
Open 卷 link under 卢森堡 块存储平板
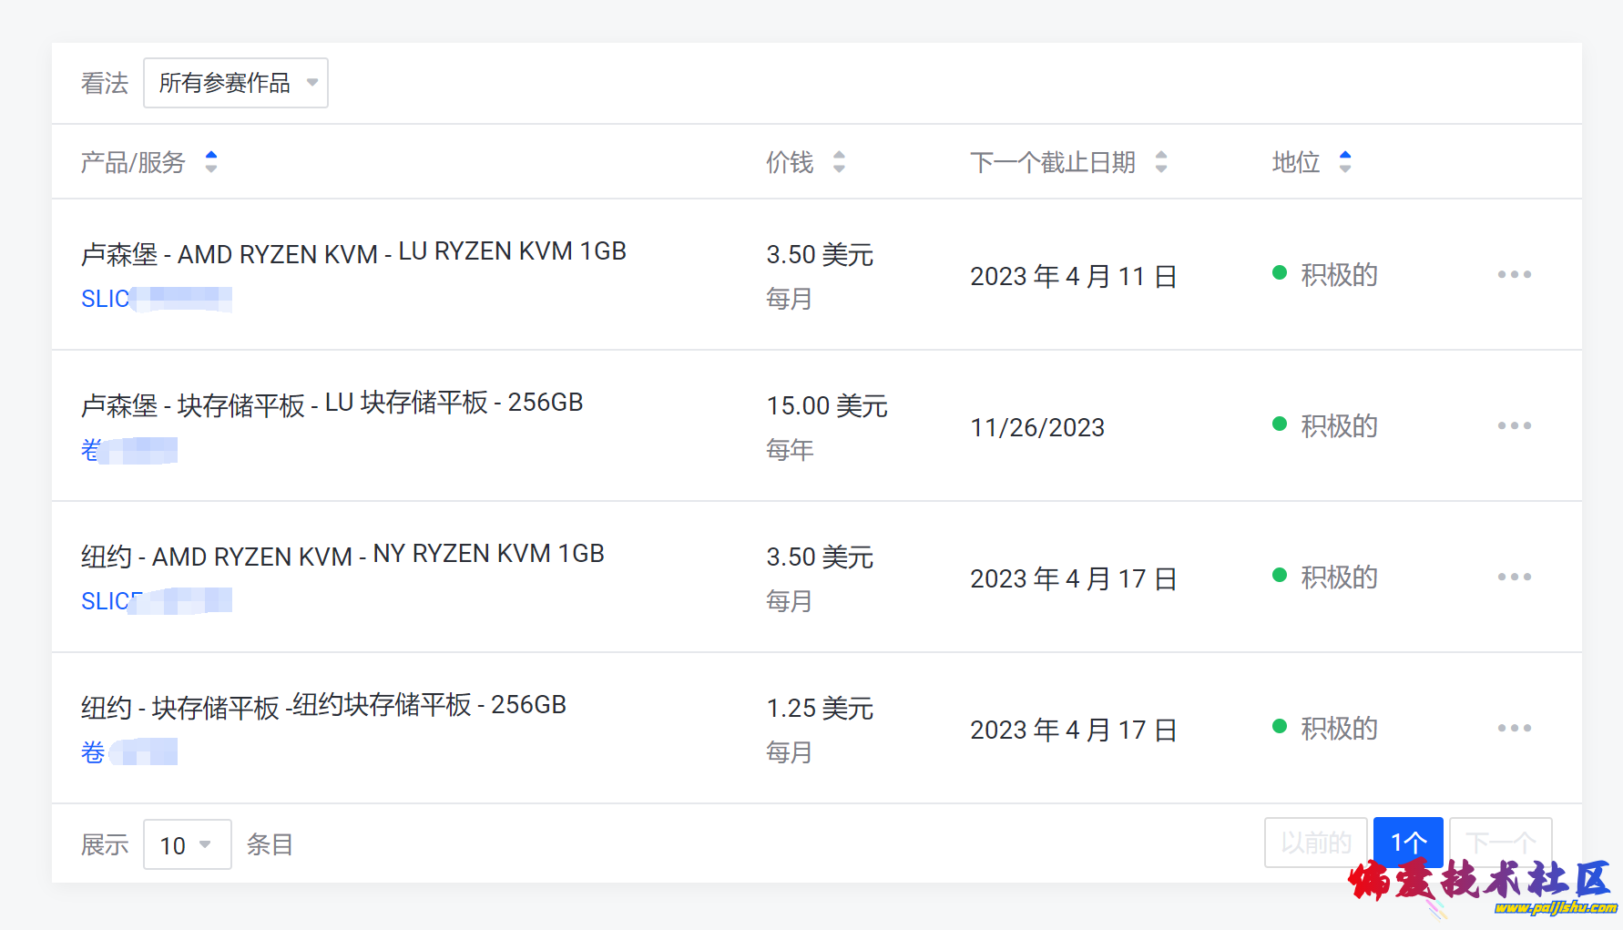(x=91, y=450)
